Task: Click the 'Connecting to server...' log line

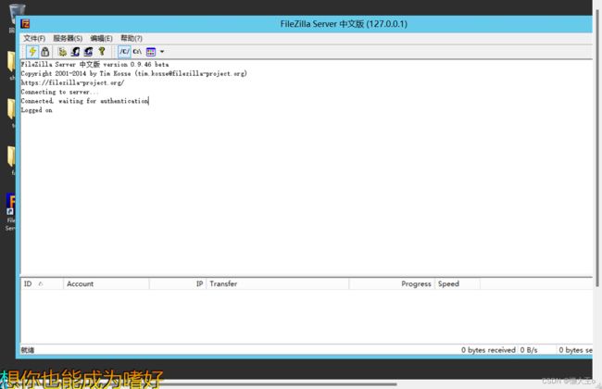Action: 59,93
